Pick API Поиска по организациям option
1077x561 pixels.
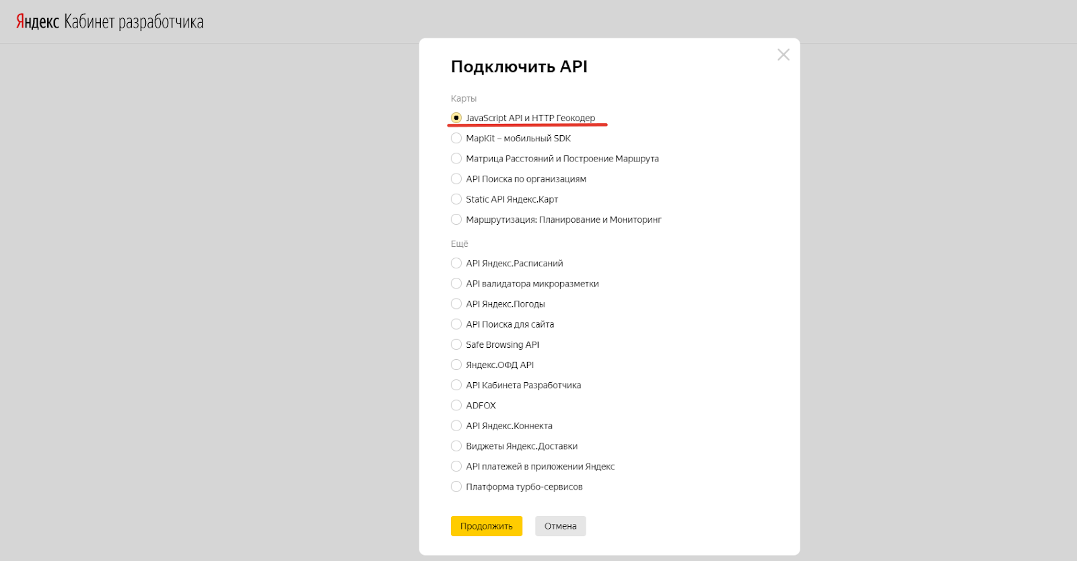click(x=456, y=179)
